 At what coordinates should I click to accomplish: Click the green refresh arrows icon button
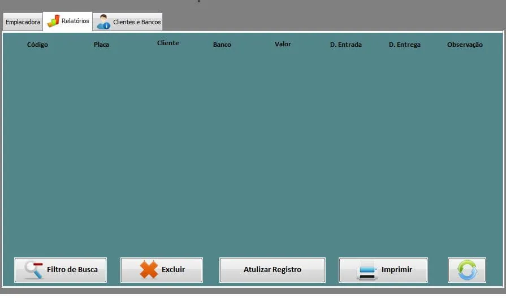coord(466,270)
